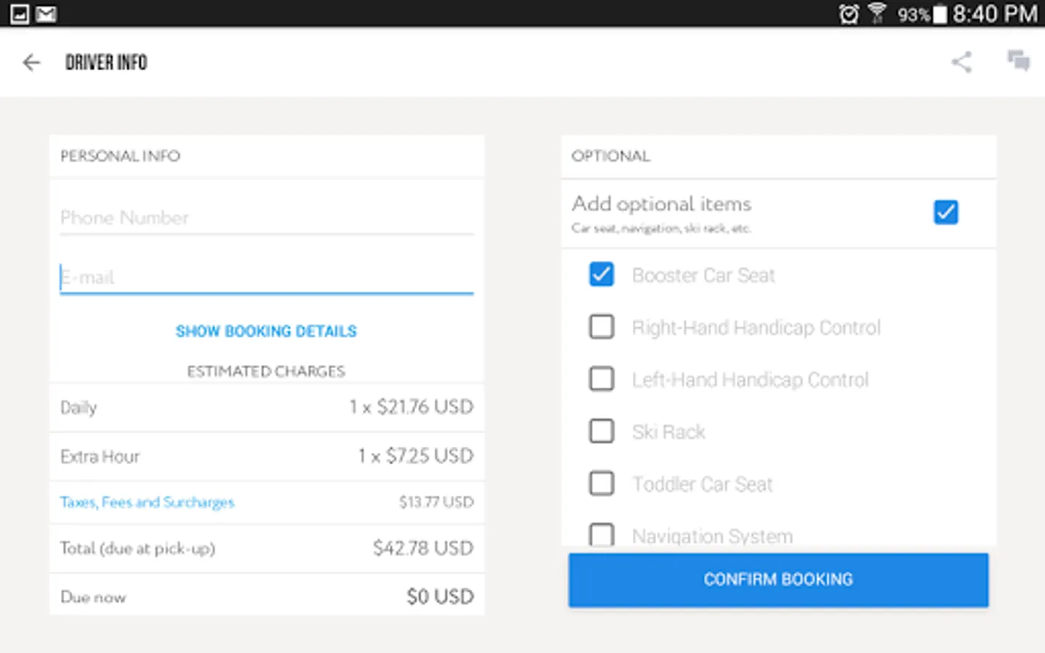Tap the share icon in header
The image size is (1045, 653).
pyautogui.click(x=962, y=62)
